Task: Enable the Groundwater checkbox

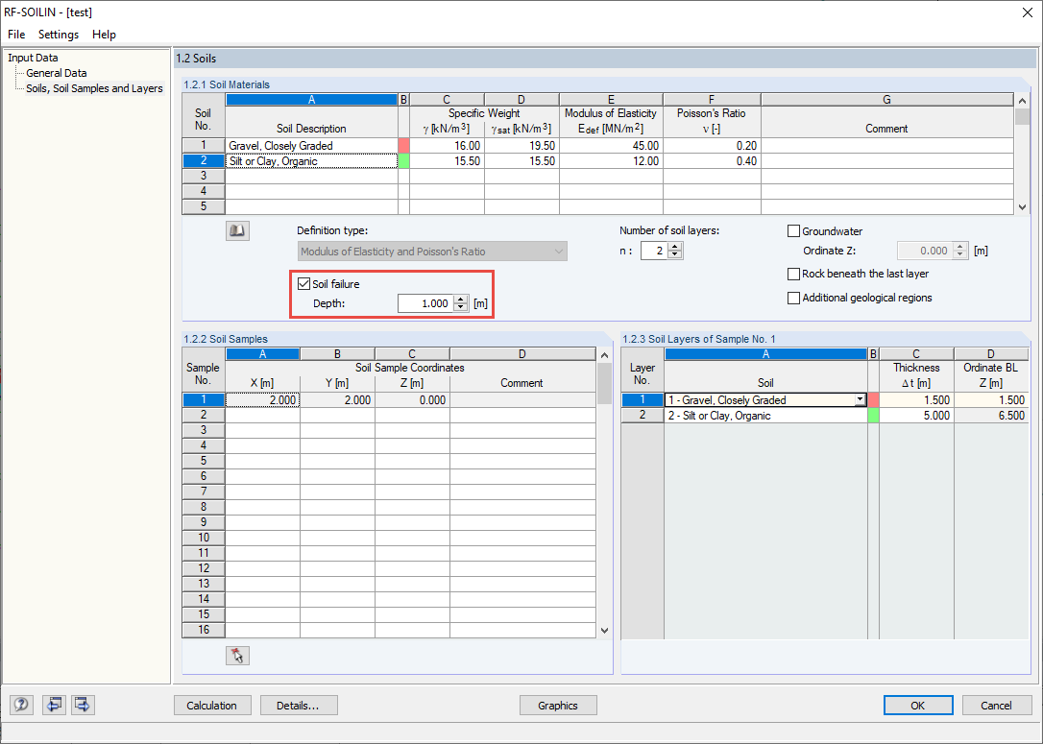Action: (x=793, y=231)
